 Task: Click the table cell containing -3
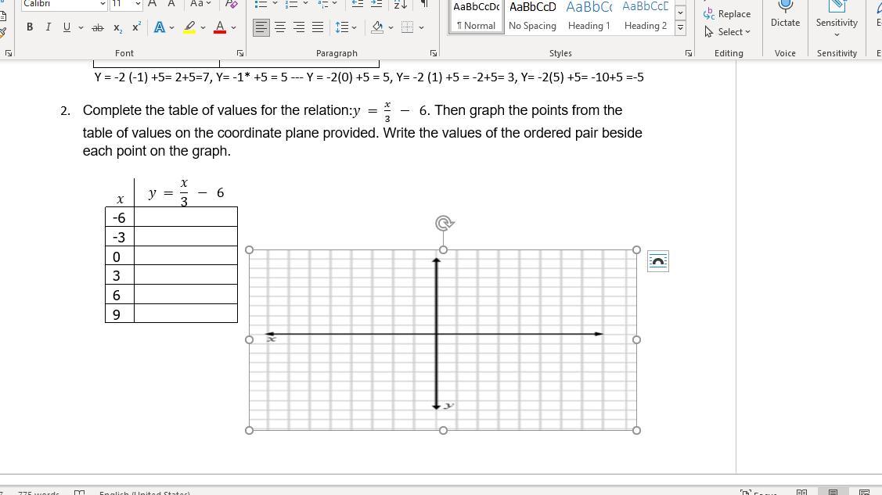119,236
